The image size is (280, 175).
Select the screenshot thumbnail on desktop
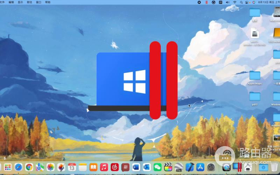(x=277, y=138)
